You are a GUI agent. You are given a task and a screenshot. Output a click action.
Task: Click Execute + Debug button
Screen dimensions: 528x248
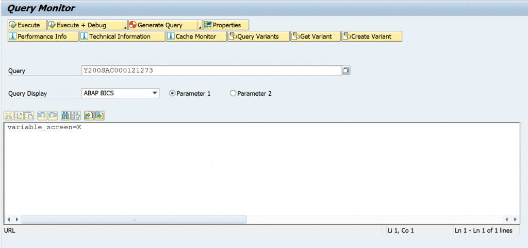tap(85, 25)
